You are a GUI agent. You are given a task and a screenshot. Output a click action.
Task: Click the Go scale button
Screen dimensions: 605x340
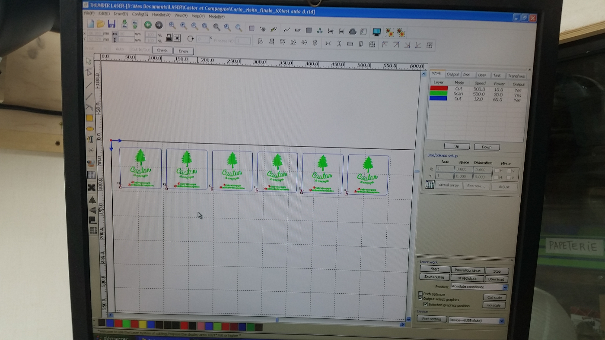pos(494,305)
